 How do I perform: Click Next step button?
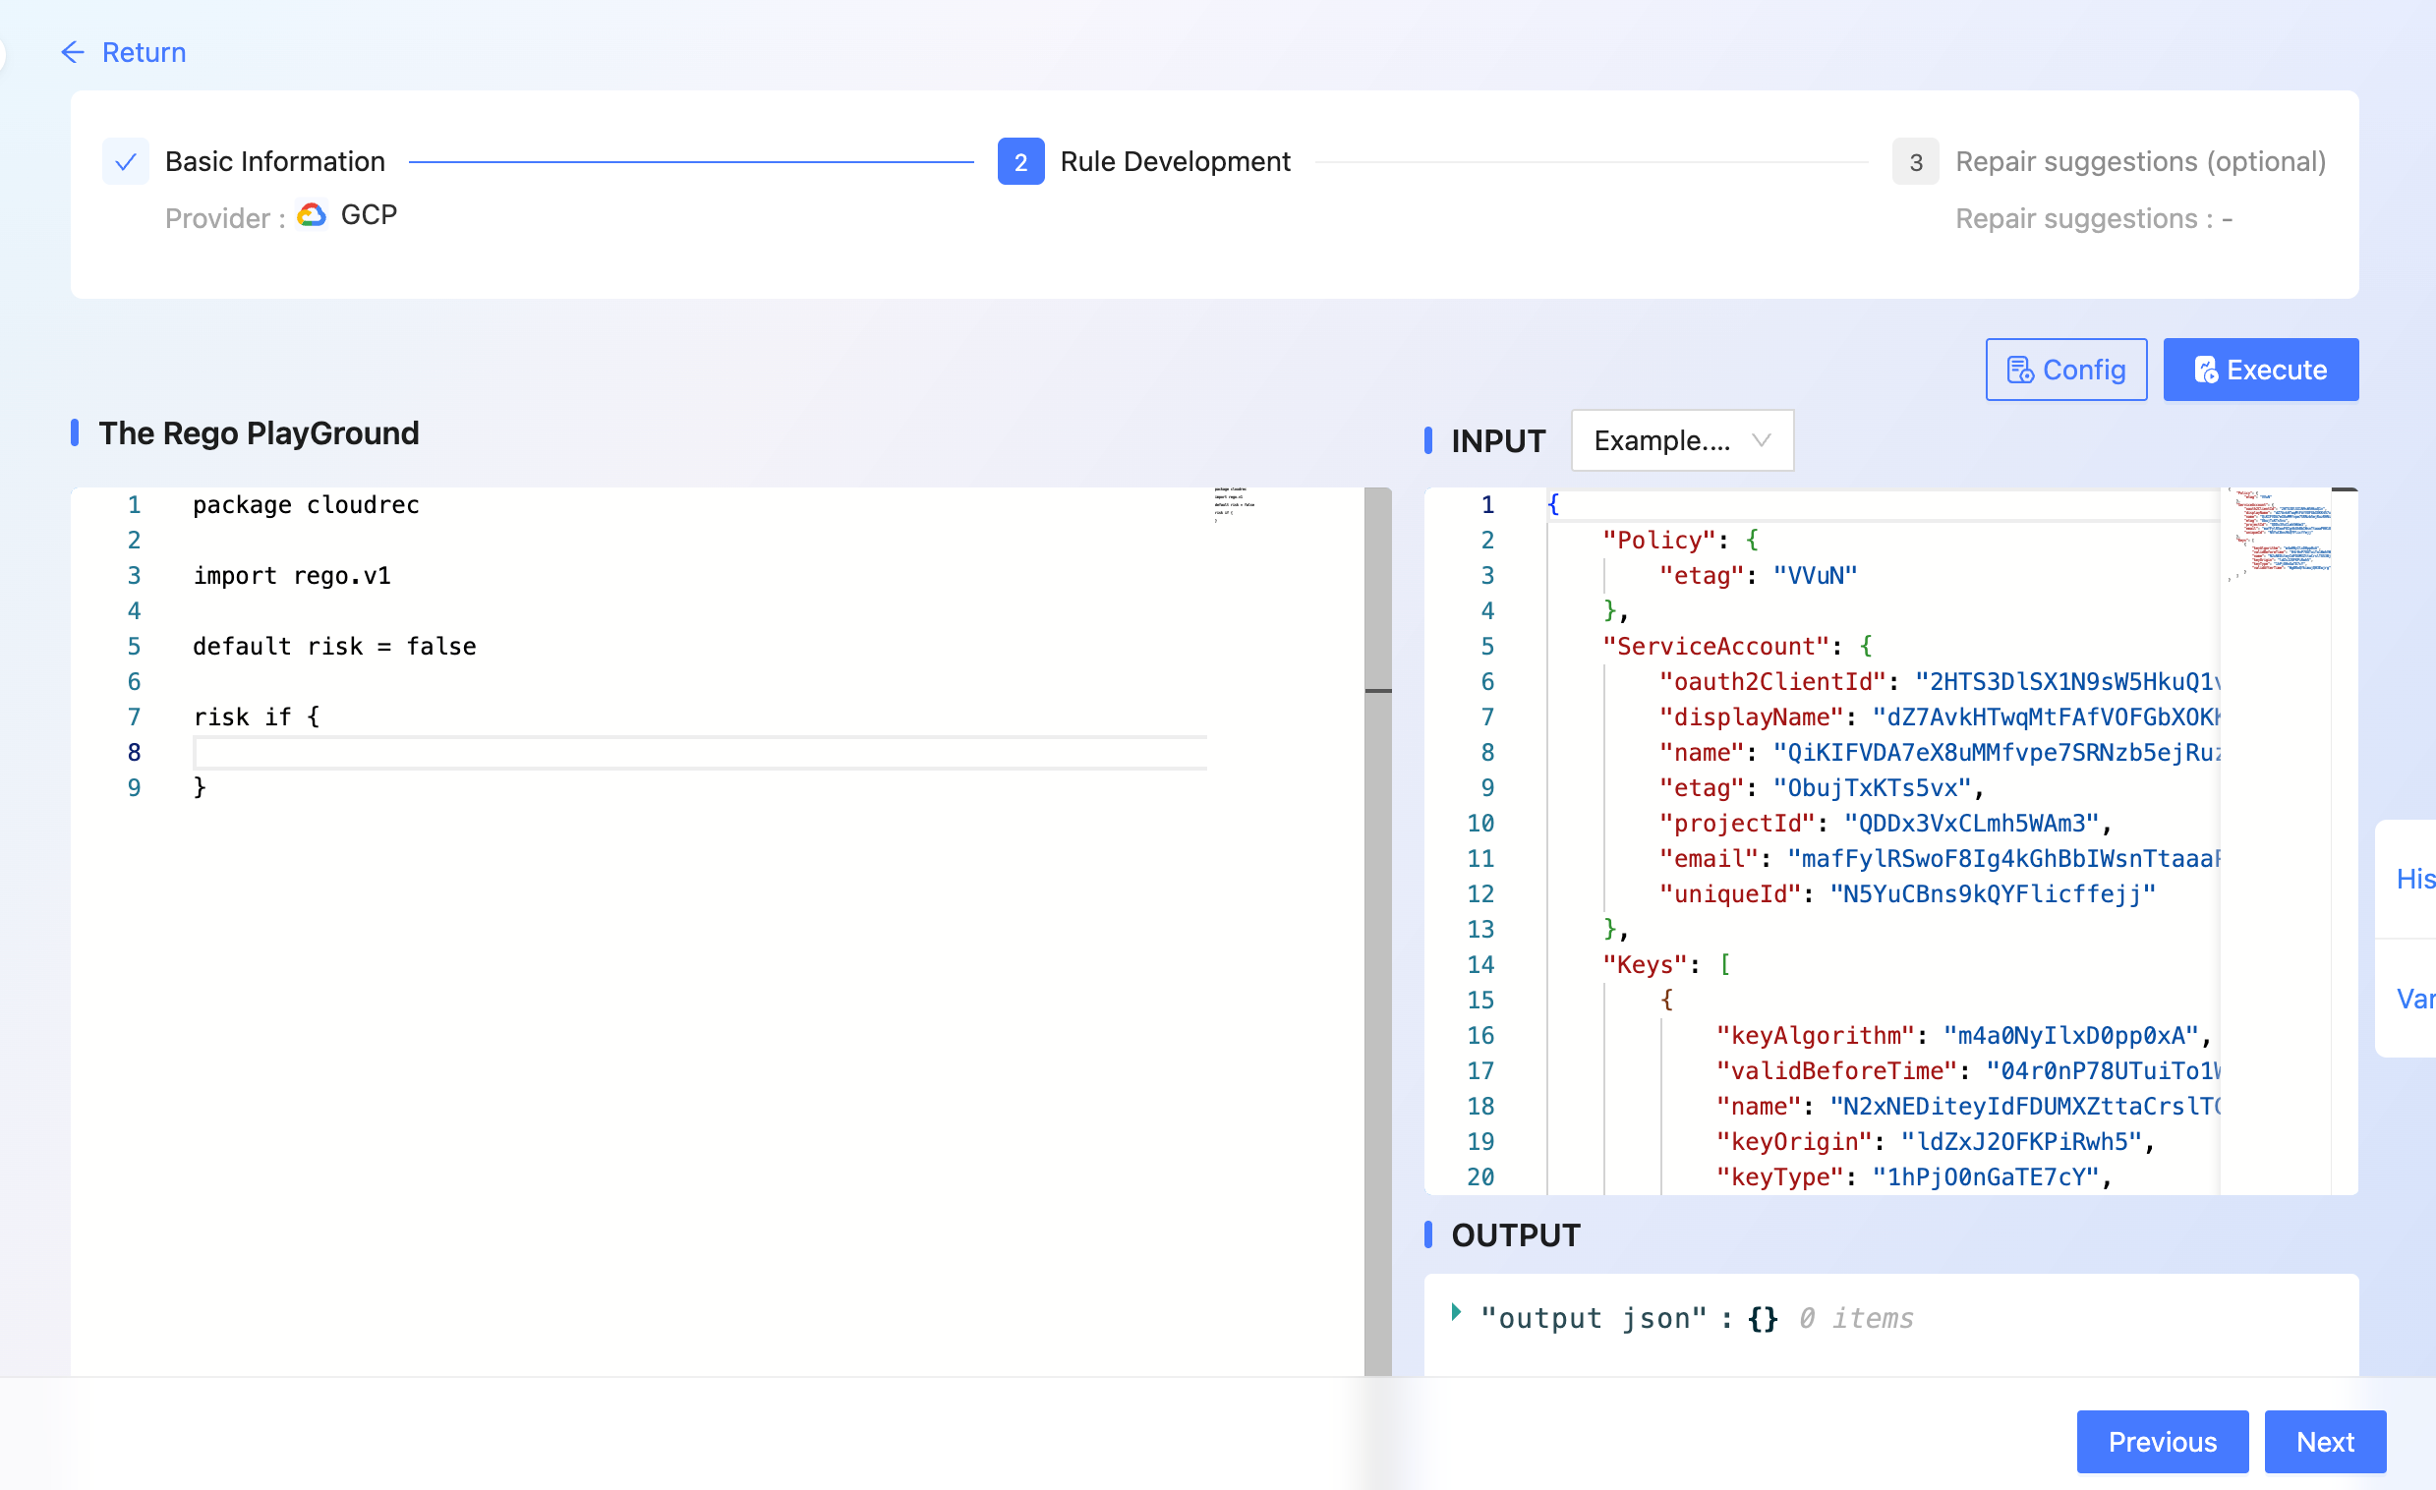click(x=2324, y=1442)
